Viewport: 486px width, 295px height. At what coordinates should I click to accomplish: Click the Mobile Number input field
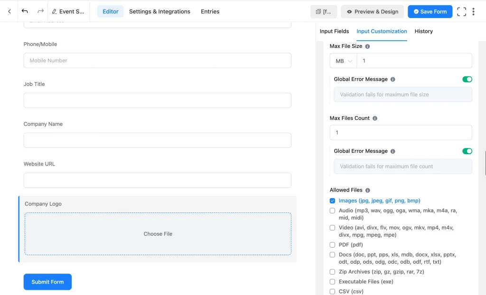click(x=157, y=60)
